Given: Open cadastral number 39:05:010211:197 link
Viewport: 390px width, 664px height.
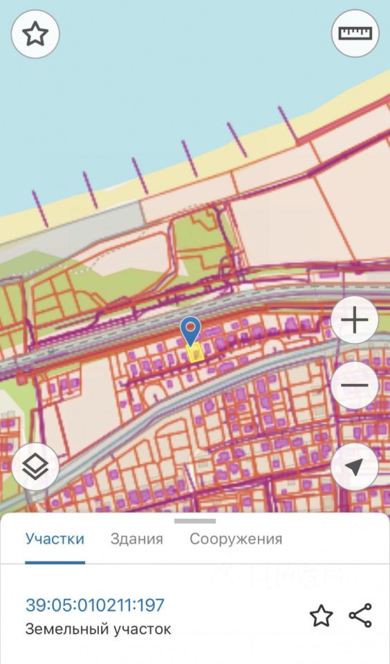Looking at the screenshot, I should pos(95,605).
